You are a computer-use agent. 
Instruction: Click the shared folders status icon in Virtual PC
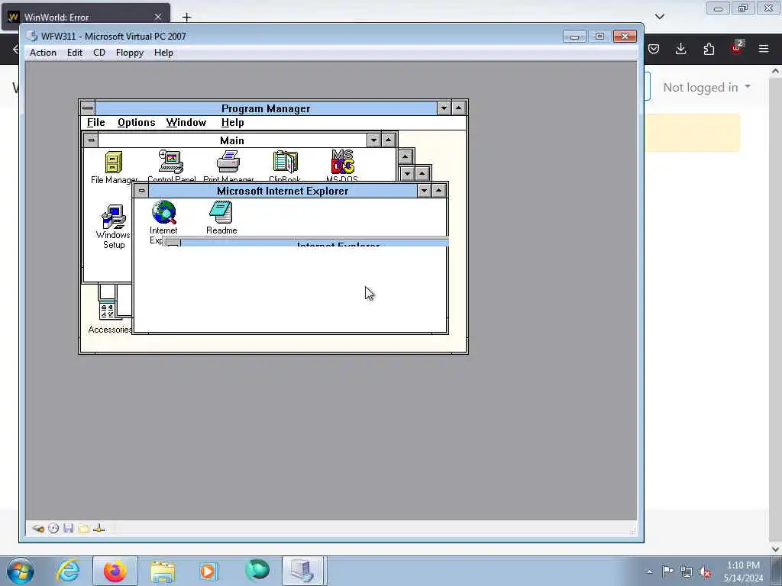[83, 528]
